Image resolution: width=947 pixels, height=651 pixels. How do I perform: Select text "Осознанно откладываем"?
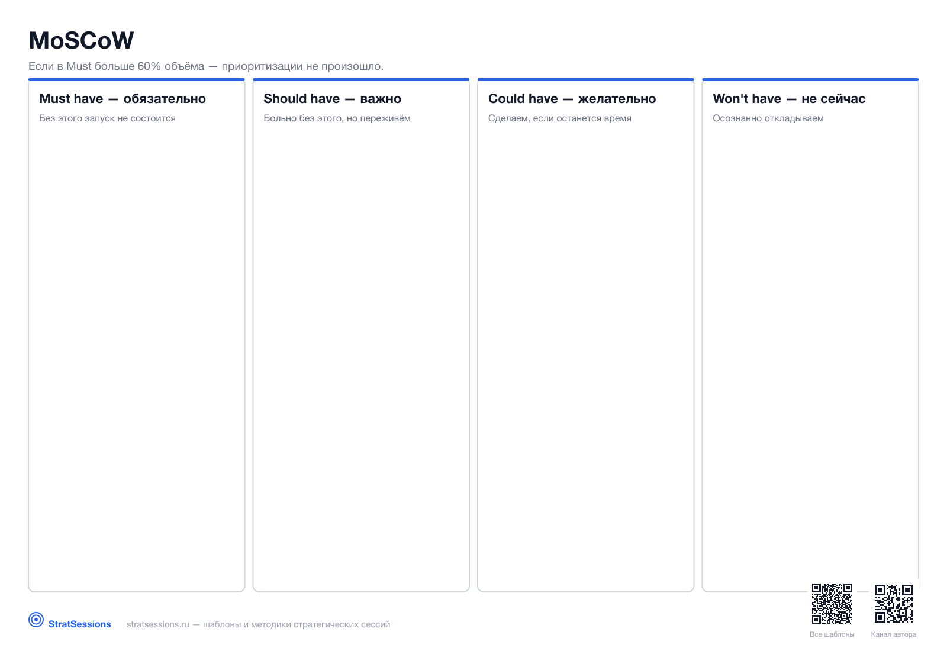point(768,118)
